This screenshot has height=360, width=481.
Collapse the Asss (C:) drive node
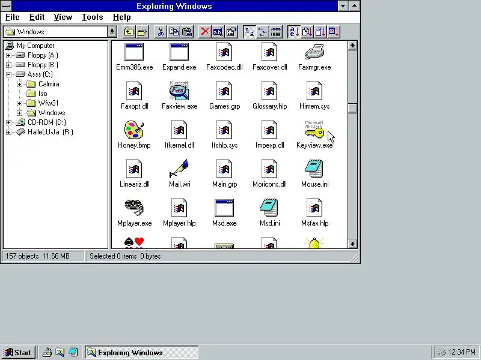click(8, 74)
